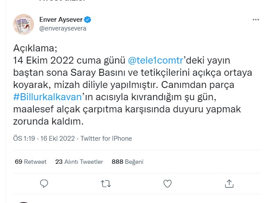Click the ÖS 1:19 timestamp
Screen dimensions: 267x203
click(x=23, y=139)
